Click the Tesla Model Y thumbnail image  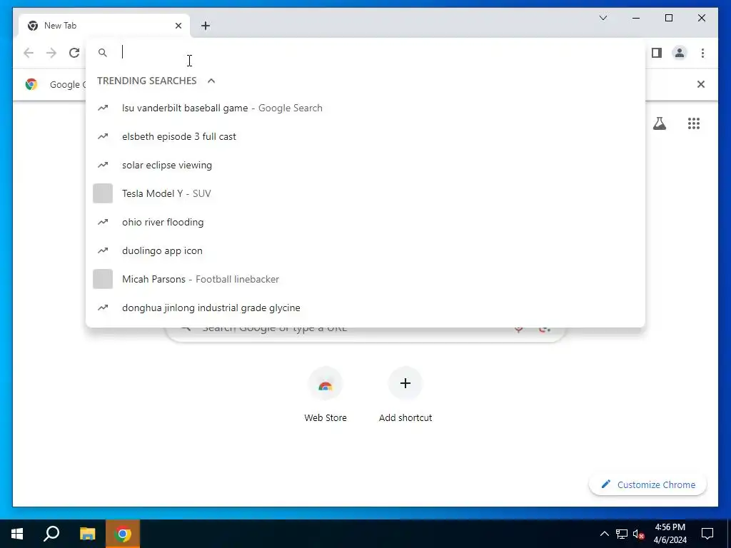(103, 193)
